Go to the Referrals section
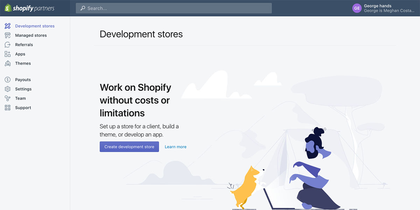Image resolution: width=420 pixels, height=210 pixels. [x=24, y=45]
